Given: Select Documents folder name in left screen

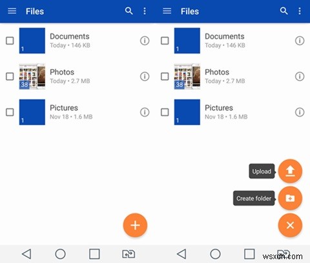Looking at the screenshot, I should coord(70,36).
